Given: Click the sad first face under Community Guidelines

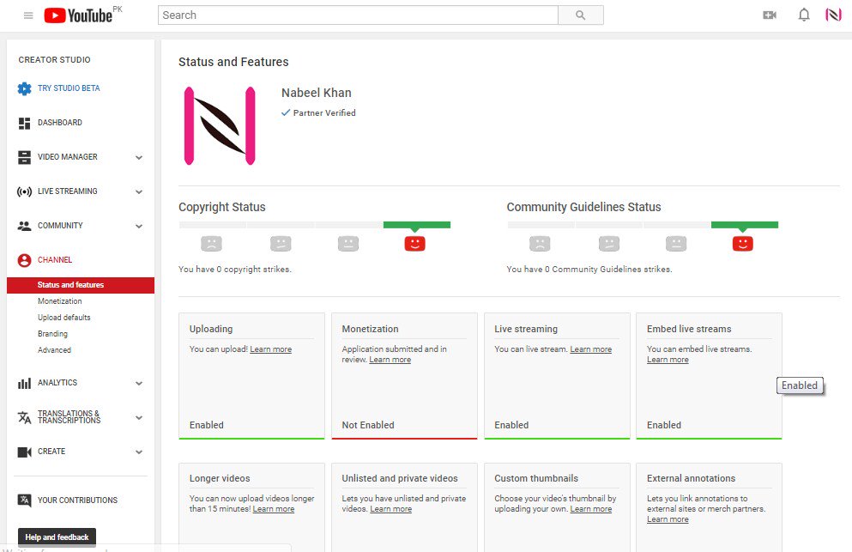Looking at the screenshot, I should click(540, 243).
